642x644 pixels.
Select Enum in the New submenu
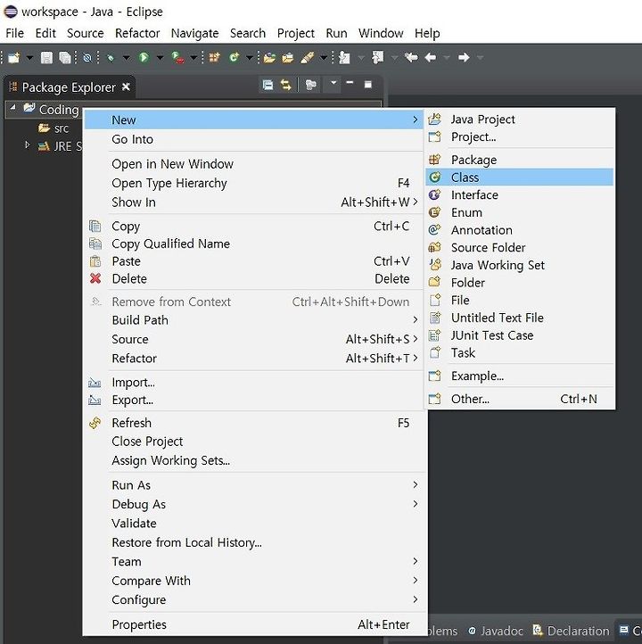point(519,212)
